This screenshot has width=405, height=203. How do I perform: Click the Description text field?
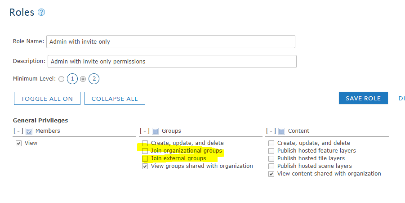coord(172,61)
